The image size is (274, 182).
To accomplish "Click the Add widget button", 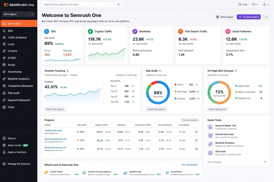I will click(225, 17).
